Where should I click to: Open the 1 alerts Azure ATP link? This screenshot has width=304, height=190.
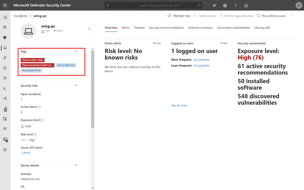coord(25,153)
